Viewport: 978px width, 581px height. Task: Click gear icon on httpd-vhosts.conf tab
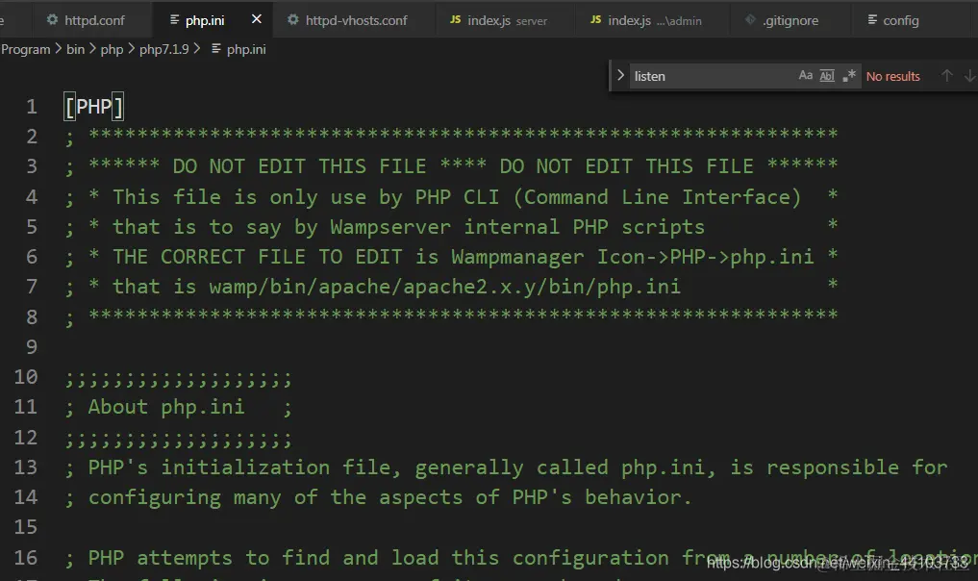pyautogui.click(x=292, y=19)
